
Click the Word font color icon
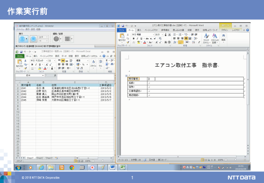point(145,42)
